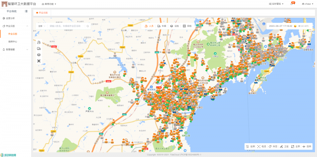Click the layers icon in the left map toolbar
Image resolution: width=317 pixels, height=157 pixels.
39,54
